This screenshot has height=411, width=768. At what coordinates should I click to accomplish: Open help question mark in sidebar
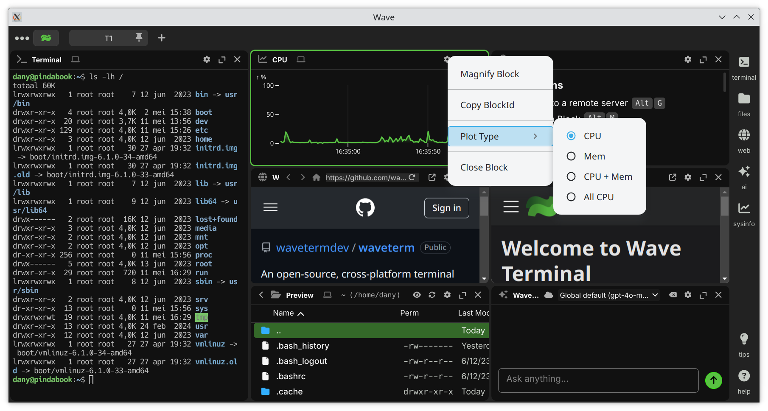click(744, 382)
